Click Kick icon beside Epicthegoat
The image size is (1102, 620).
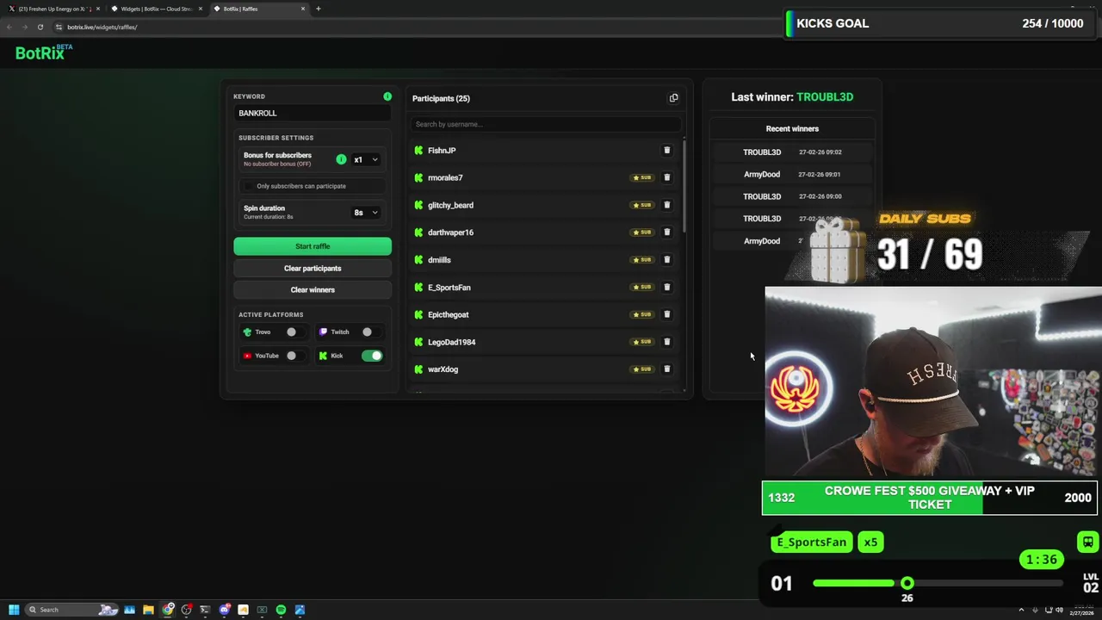click(x=418, y=314)
